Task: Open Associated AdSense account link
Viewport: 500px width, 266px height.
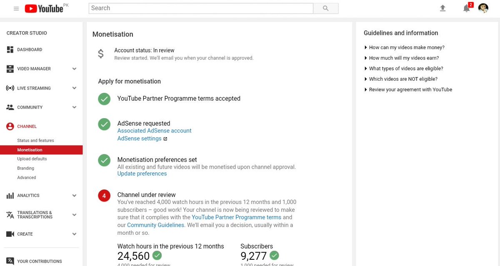Action: coord(155,131)
